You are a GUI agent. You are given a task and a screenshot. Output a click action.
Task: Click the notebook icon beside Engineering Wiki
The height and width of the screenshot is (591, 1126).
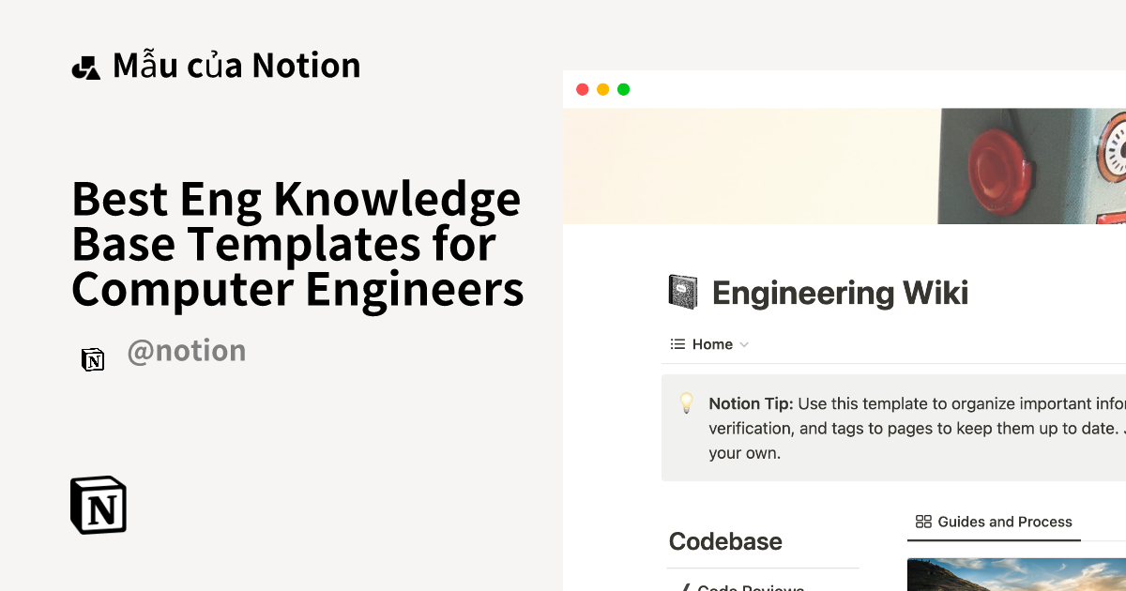point(682,292)
